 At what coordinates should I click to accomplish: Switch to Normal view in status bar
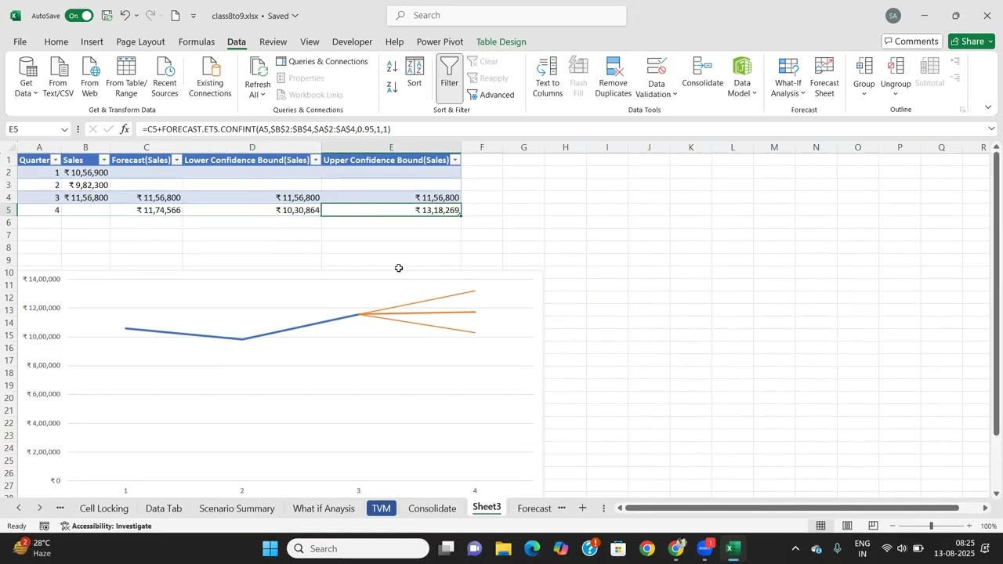[x=821, y=526]
